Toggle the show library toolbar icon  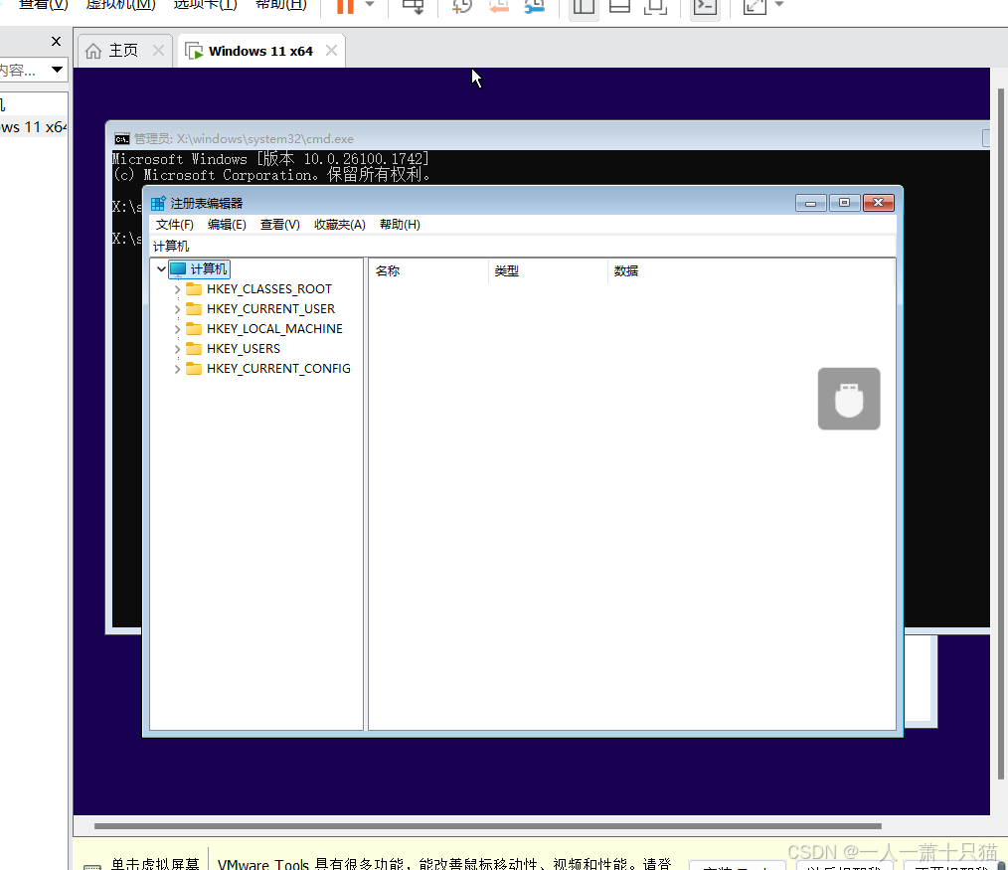(584, 6)
